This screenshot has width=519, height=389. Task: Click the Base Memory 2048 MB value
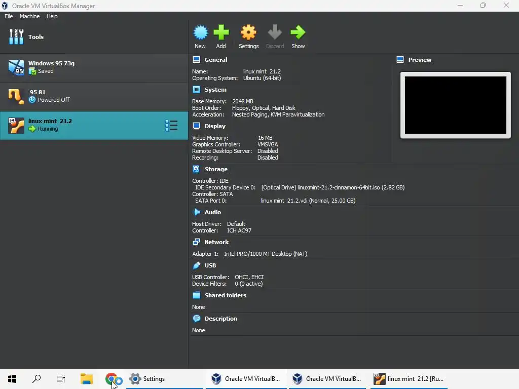tap(243, 101)
